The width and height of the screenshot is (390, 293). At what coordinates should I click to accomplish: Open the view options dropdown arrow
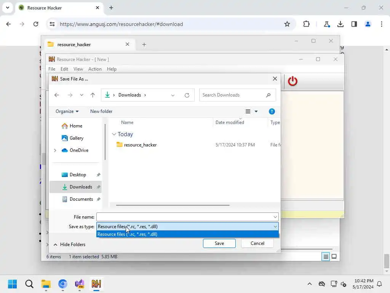(256, 111)
